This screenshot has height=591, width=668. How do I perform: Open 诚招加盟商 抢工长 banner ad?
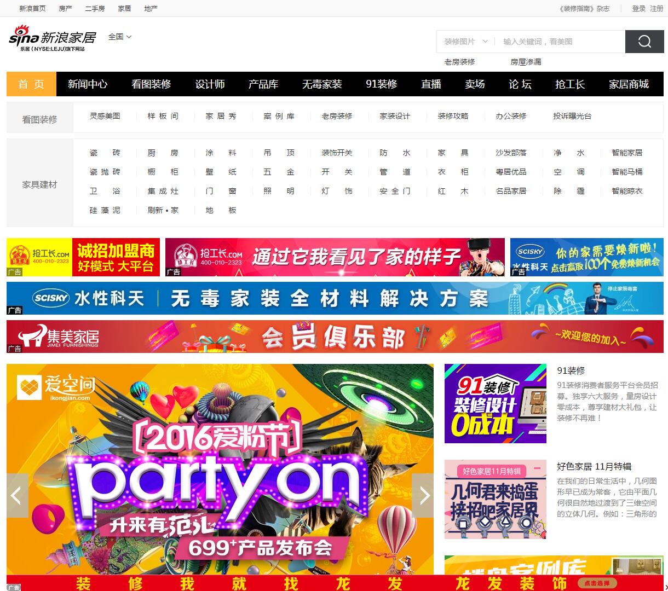83,257
